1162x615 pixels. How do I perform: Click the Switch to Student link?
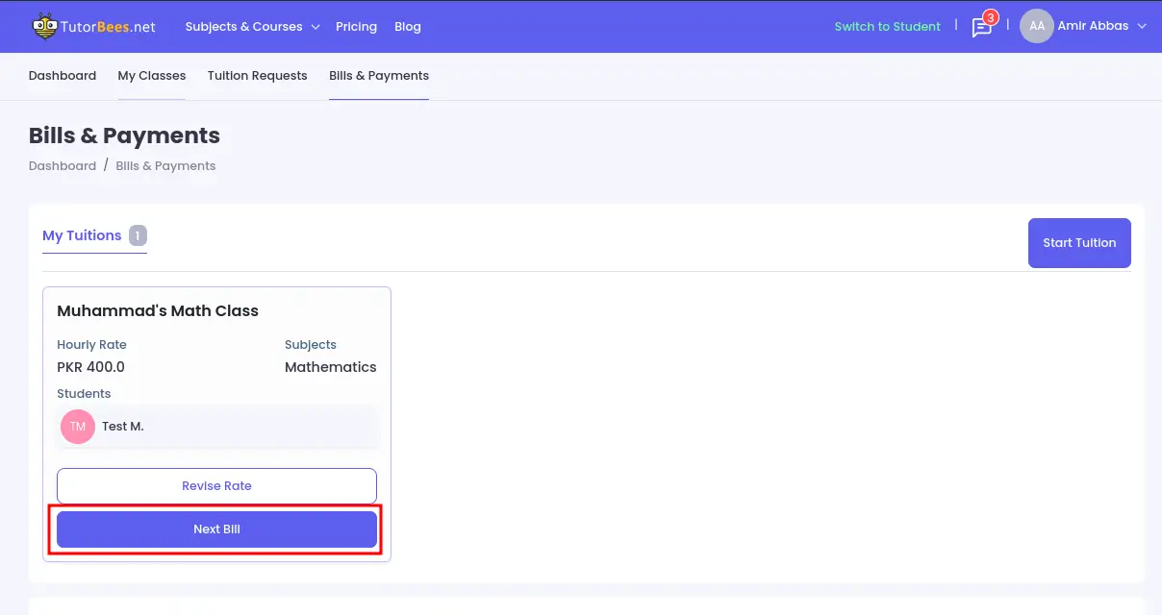pos(887,27)
